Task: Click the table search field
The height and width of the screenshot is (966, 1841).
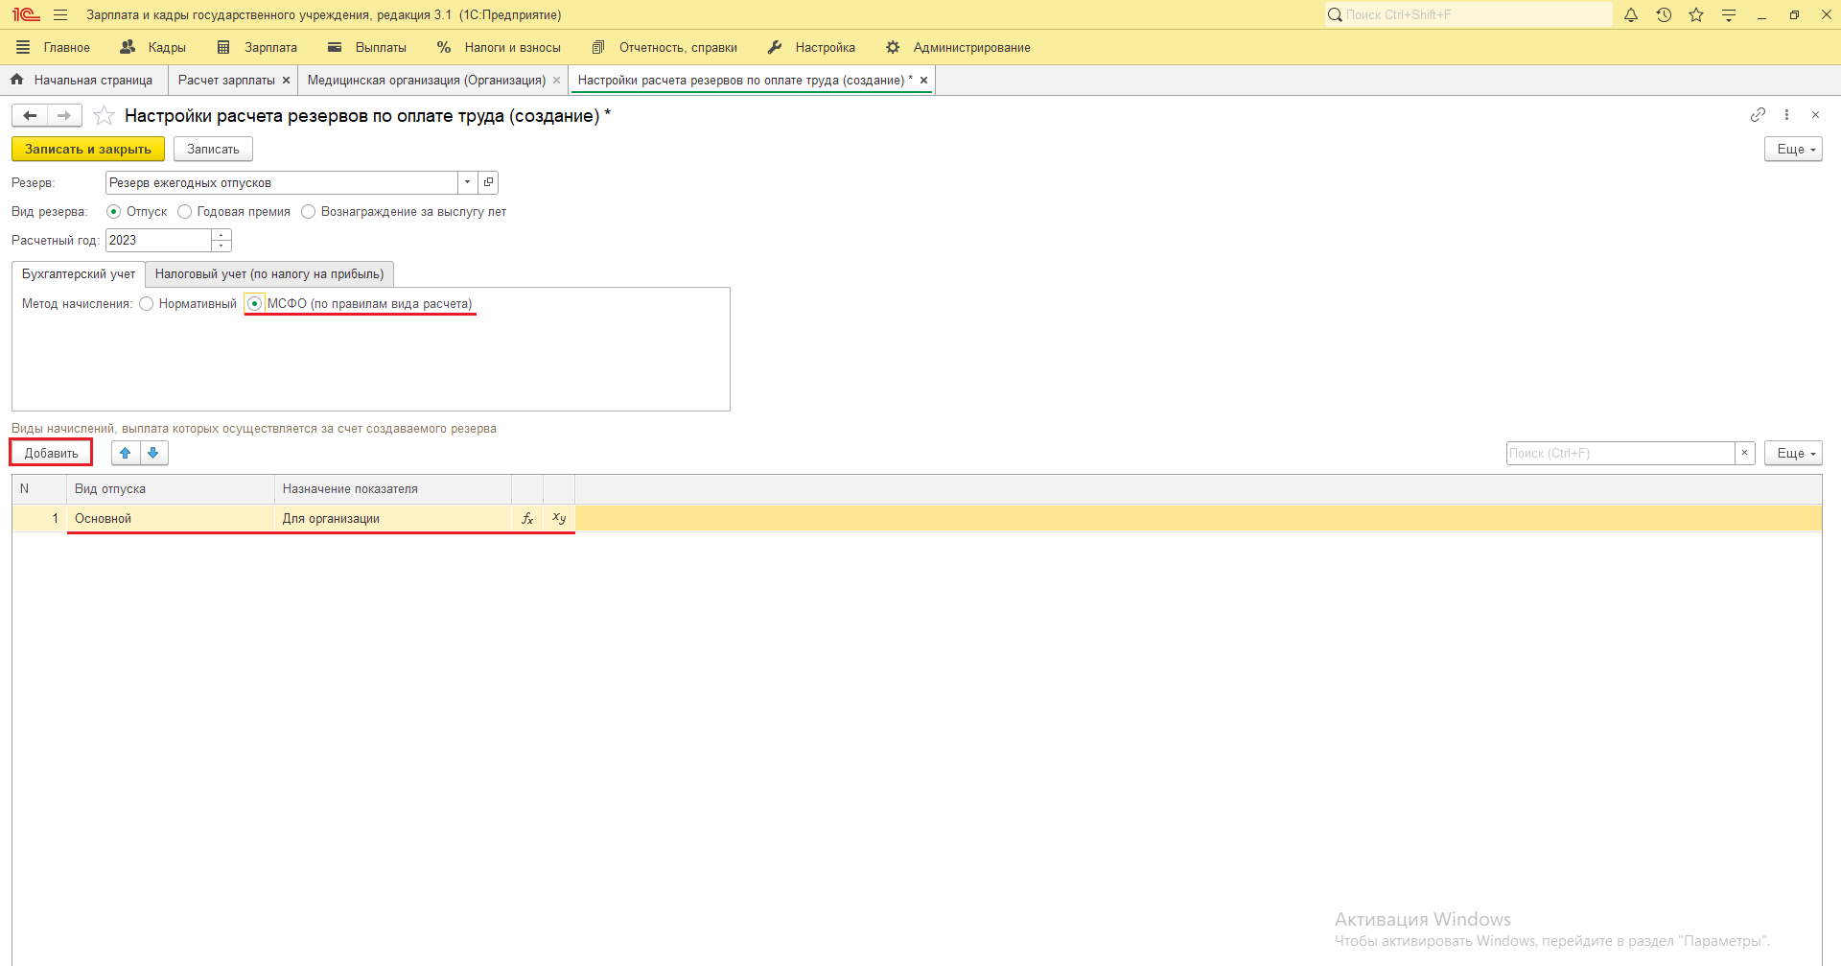Action: tap(1620, 453)
